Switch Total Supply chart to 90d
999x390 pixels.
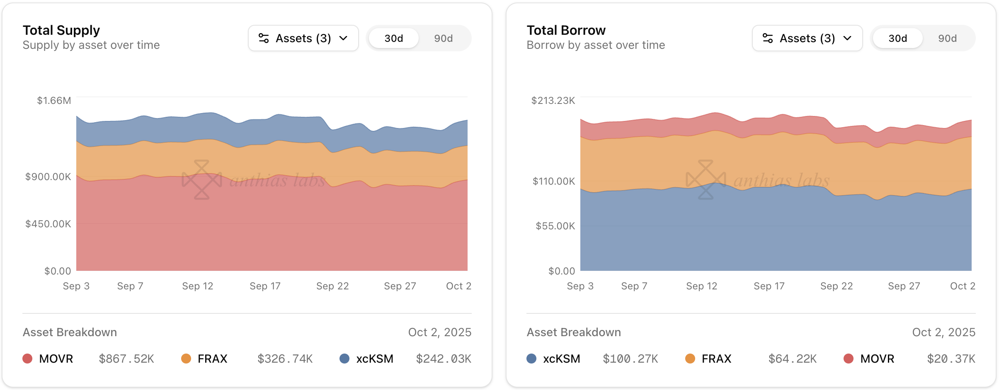pos(443,39)
